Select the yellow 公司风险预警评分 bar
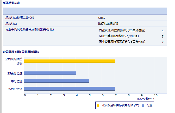This screenshot has height=113, width=175. point(69,61)
